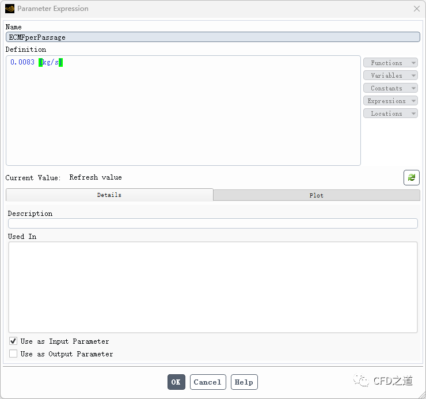Click inside the Definition text area
This screenshot has height=399, width=426.
pyautogui.click(x=183, y=111)
